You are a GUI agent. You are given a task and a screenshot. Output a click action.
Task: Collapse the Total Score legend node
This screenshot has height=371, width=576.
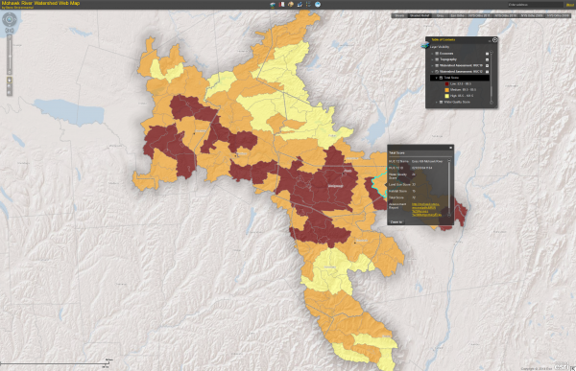click(437, 78)
